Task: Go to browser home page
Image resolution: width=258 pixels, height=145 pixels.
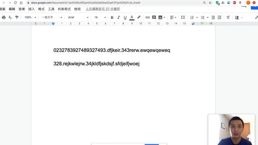Action: (x=21, y=3)
